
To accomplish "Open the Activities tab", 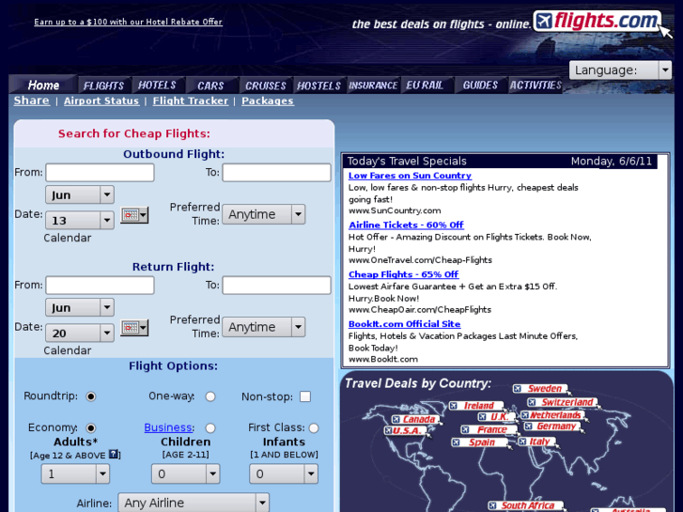I will tap(536, 85).
